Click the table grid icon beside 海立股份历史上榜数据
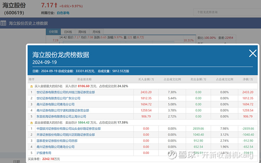 [x=3, y=23]
